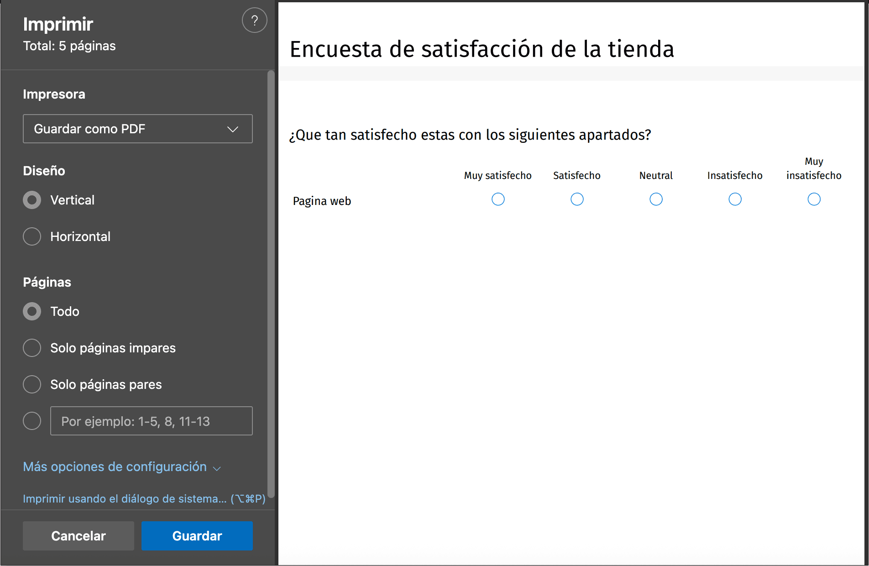Select Todo under Páginas
Image resolution: width=869 pixels, height=566 pixels.
(32, 311)
